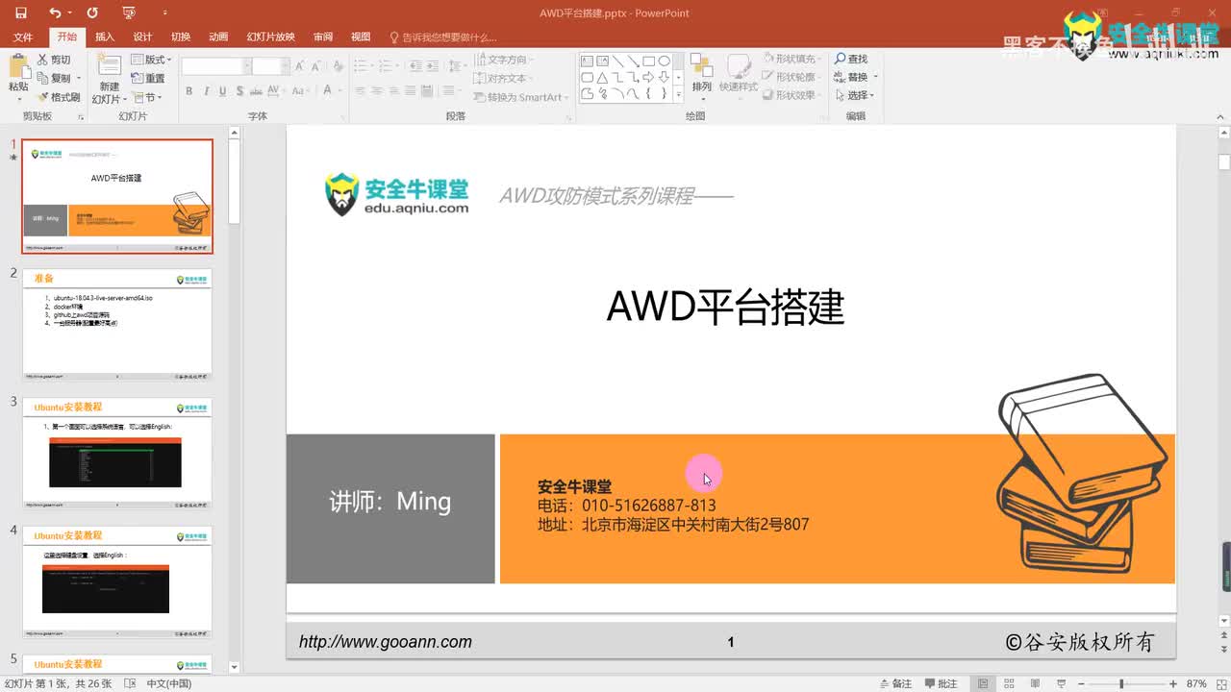The height and width of the screenshot is (692, 1231).
Task: Switch to the 审阅 ribbon tab
Action: (323, 37)
